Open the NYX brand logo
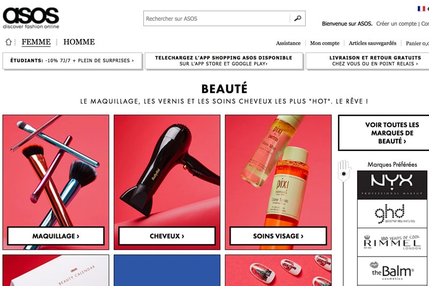The width and height of the screenshot is (429, 286). coord(392,185)
